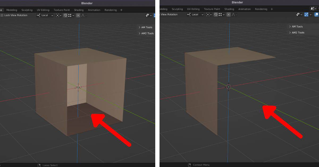Image resolution: width=319 pixels, height=167 pixels.
Task: Toggle gizmo display button in right window
Action: pyautogui.click(x=307, y=15)
